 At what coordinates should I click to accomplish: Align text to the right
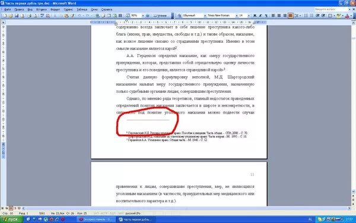point(284,15)
